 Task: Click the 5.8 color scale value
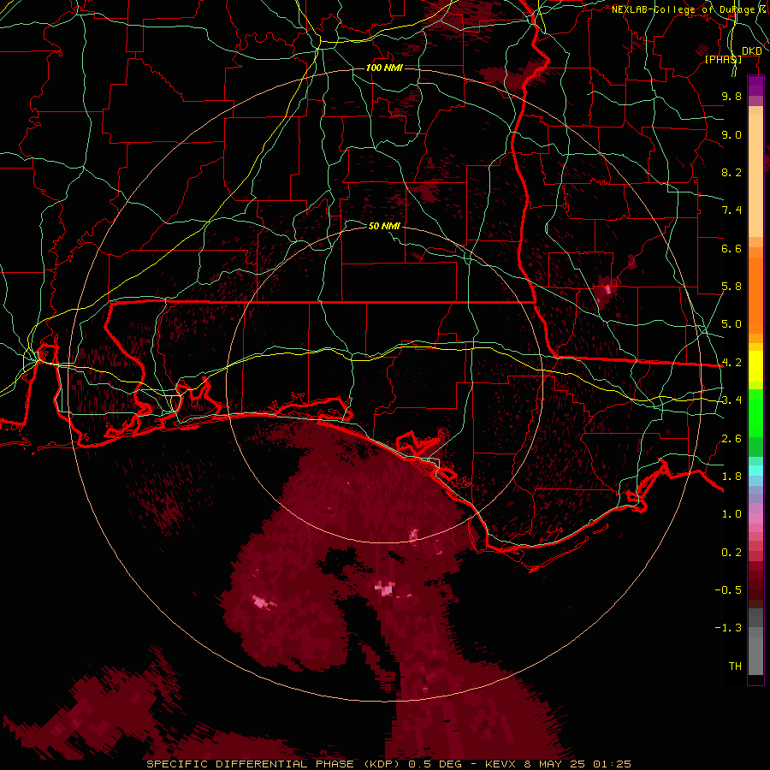point(731,287)
